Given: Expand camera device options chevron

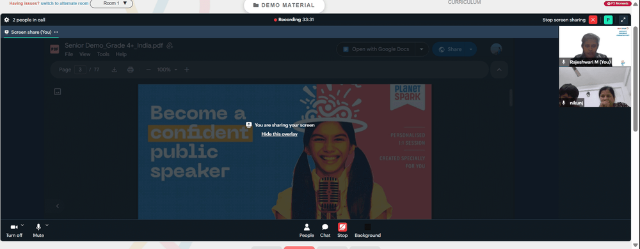Looking at the screenshot, I should (22, 225).
